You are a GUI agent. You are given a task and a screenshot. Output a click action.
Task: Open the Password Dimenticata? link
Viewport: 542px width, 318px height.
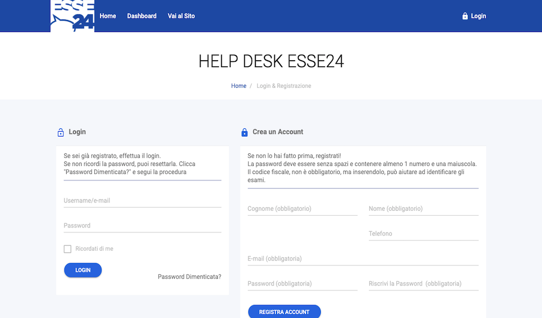tap(189, 277)
